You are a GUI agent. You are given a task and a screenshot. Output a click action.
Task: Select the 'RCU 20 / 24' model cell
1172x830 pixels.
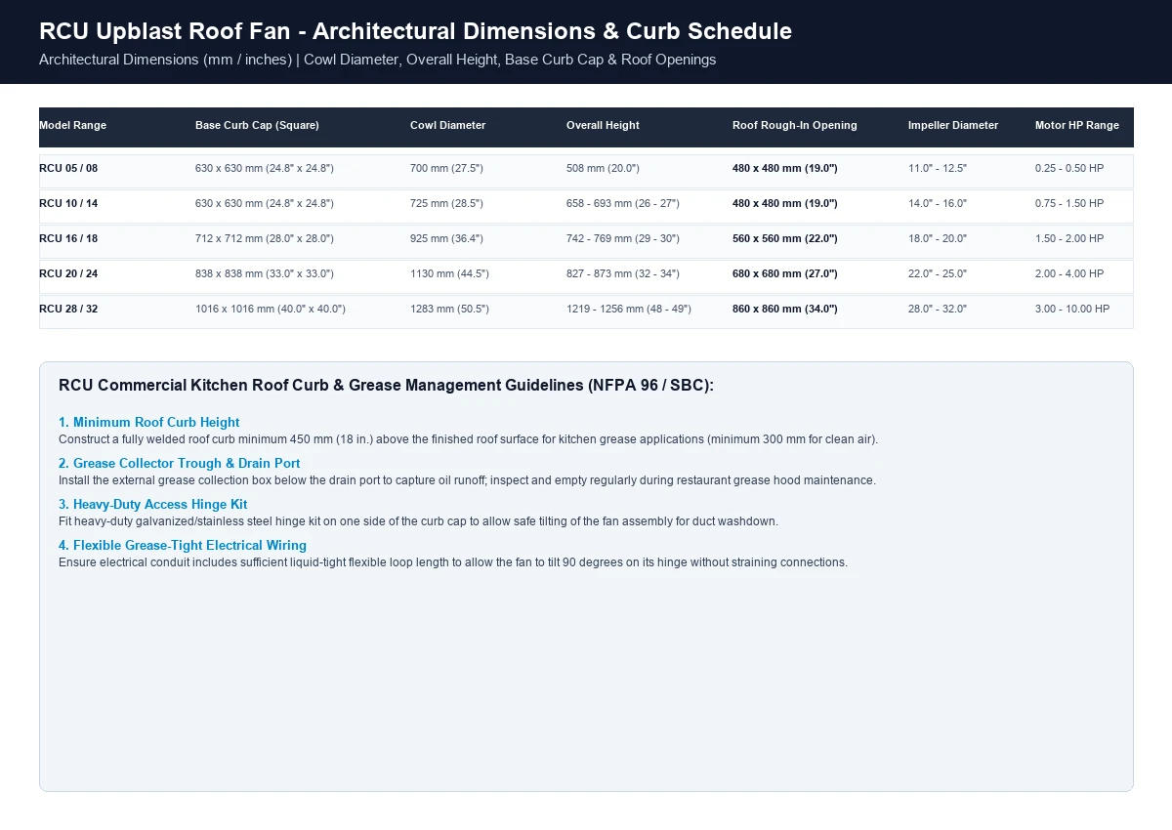(68, 273)
